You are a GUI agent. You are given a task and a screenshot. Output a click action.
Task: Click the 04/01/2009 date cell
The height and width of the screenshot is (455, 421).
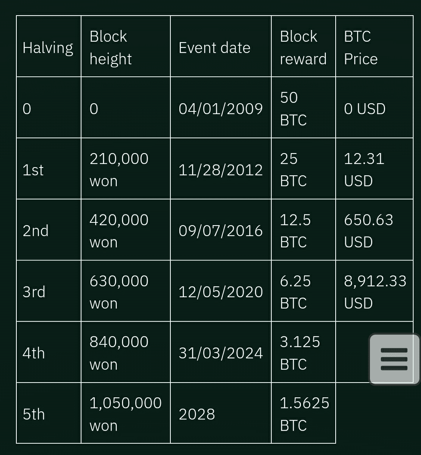(221, 109)
